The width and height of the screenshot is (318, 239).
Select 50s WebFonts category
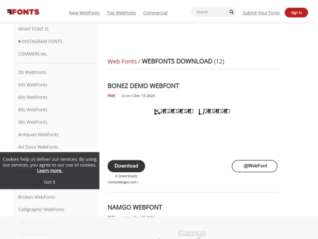[x=32, y=85]
